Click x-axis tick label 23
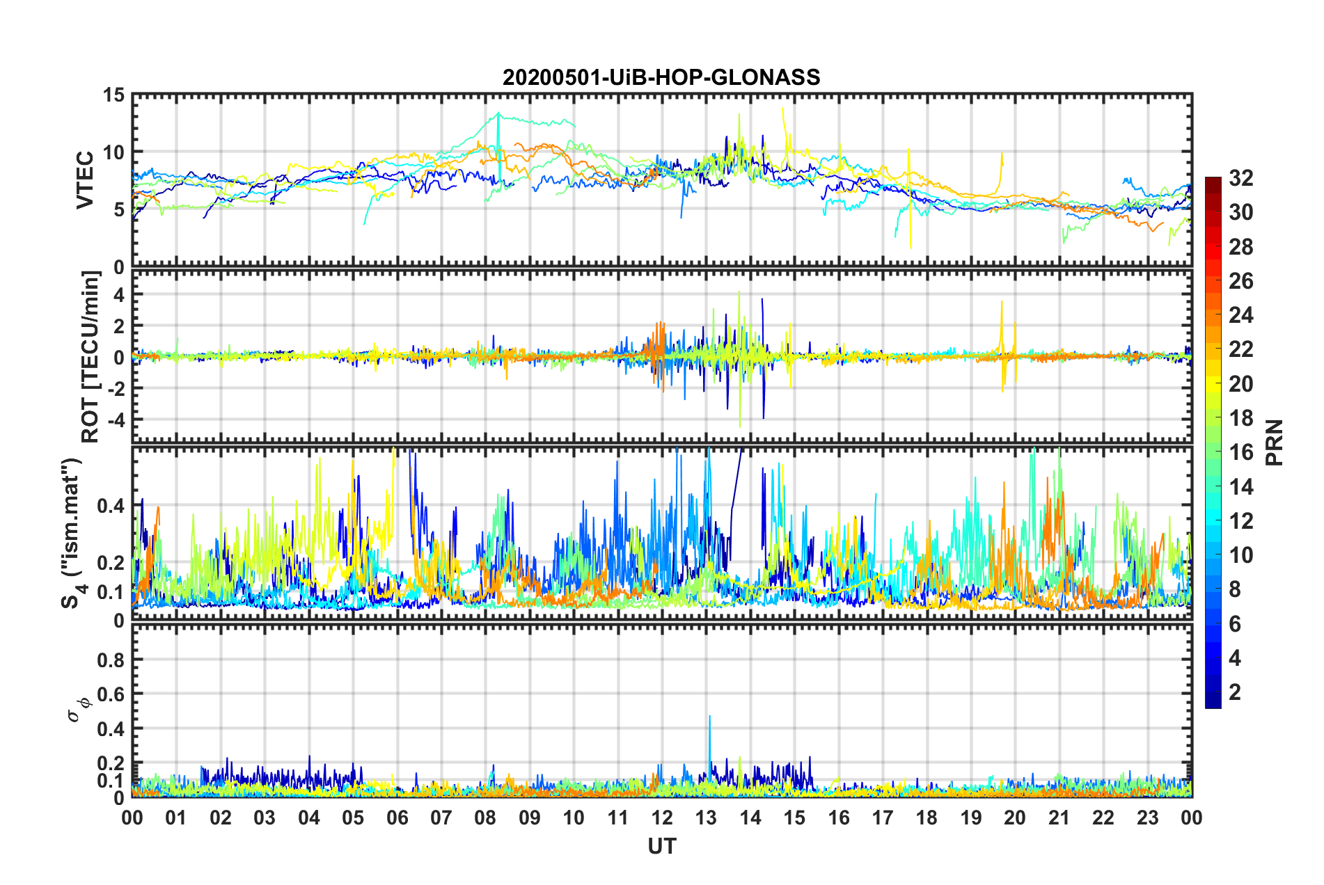This screenshot has width=1324, height=885. [x=1147, y=818]
